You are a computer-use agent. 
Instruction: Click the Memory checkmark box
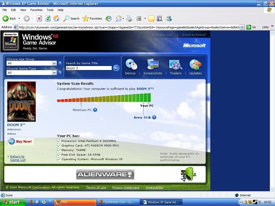(x=59, y=150)
